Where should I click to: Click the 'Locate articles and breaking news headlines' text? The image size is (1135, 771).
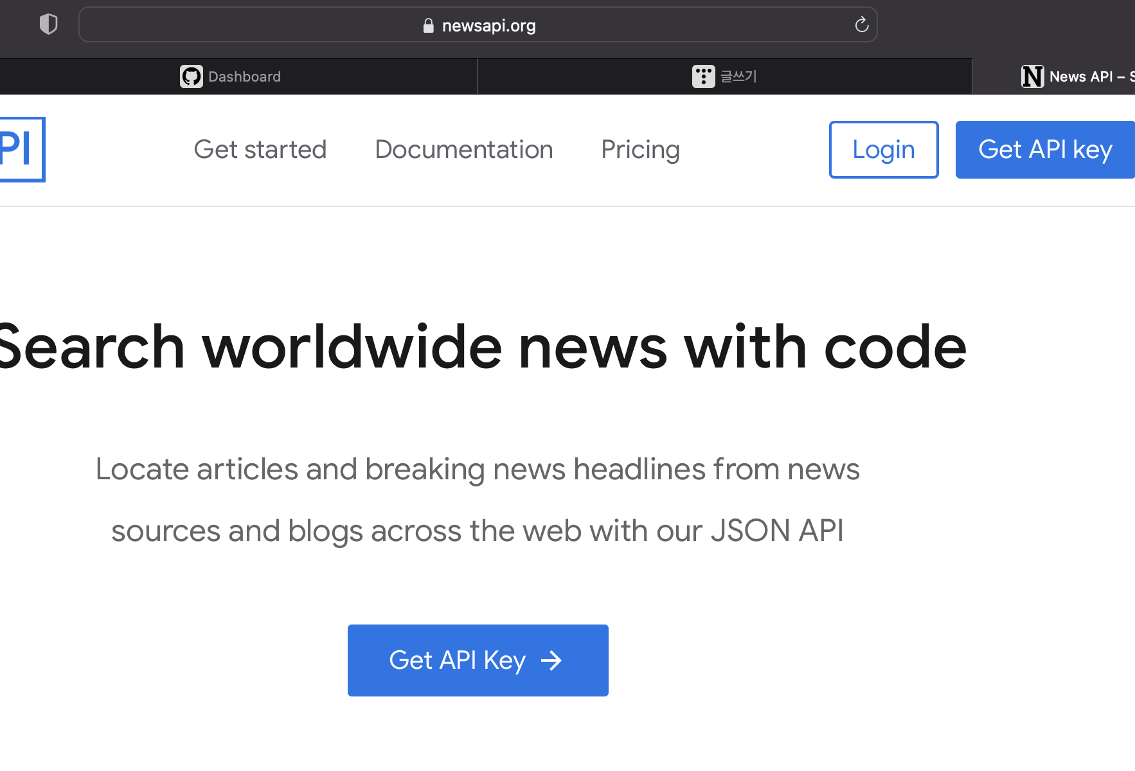(x=478, y=469)
